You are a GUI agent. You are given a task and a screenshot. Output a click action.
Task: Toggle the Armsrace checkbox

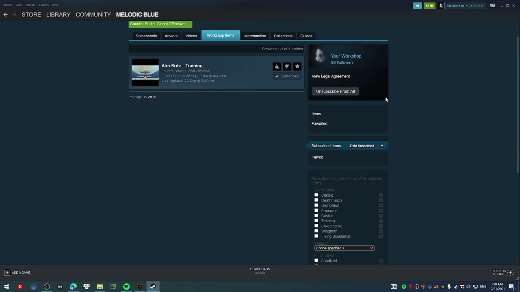(x=316, y=210)
